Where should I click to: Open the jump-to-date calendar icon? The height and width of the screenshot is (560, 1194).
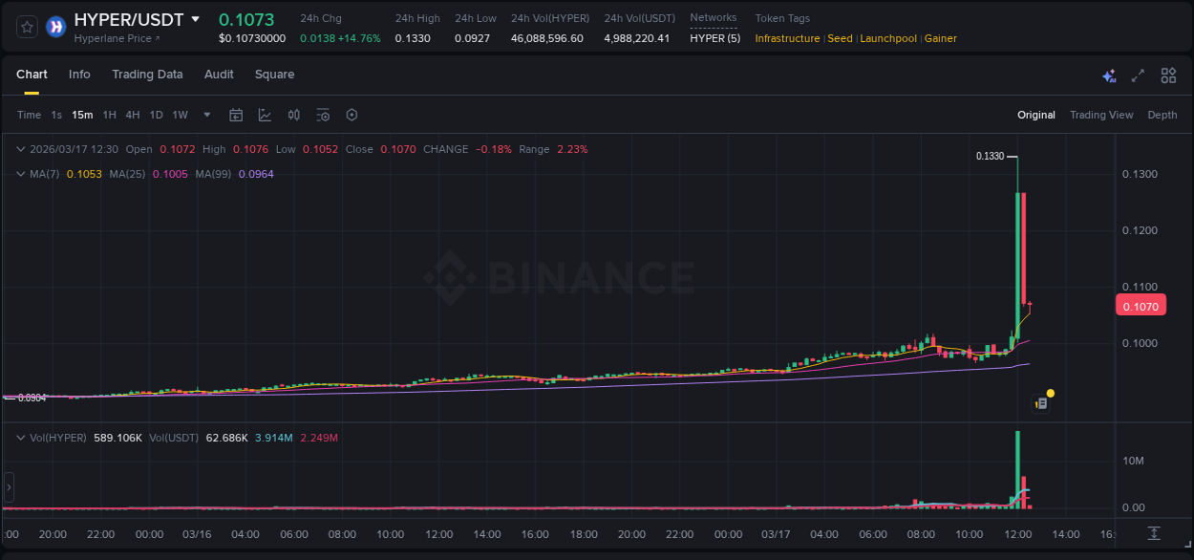236,115
